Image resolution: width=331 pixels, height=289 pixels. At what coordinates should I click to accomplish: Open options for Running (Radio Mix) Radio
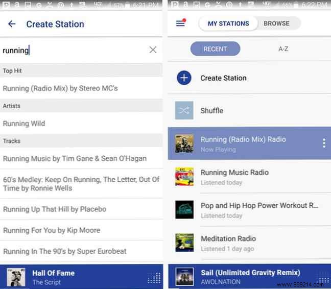(324, 143)
